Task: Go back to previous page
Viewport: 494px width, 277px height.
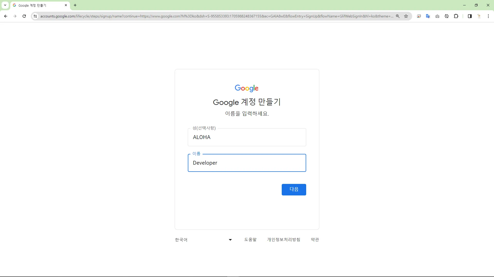Action: (6, 16)
